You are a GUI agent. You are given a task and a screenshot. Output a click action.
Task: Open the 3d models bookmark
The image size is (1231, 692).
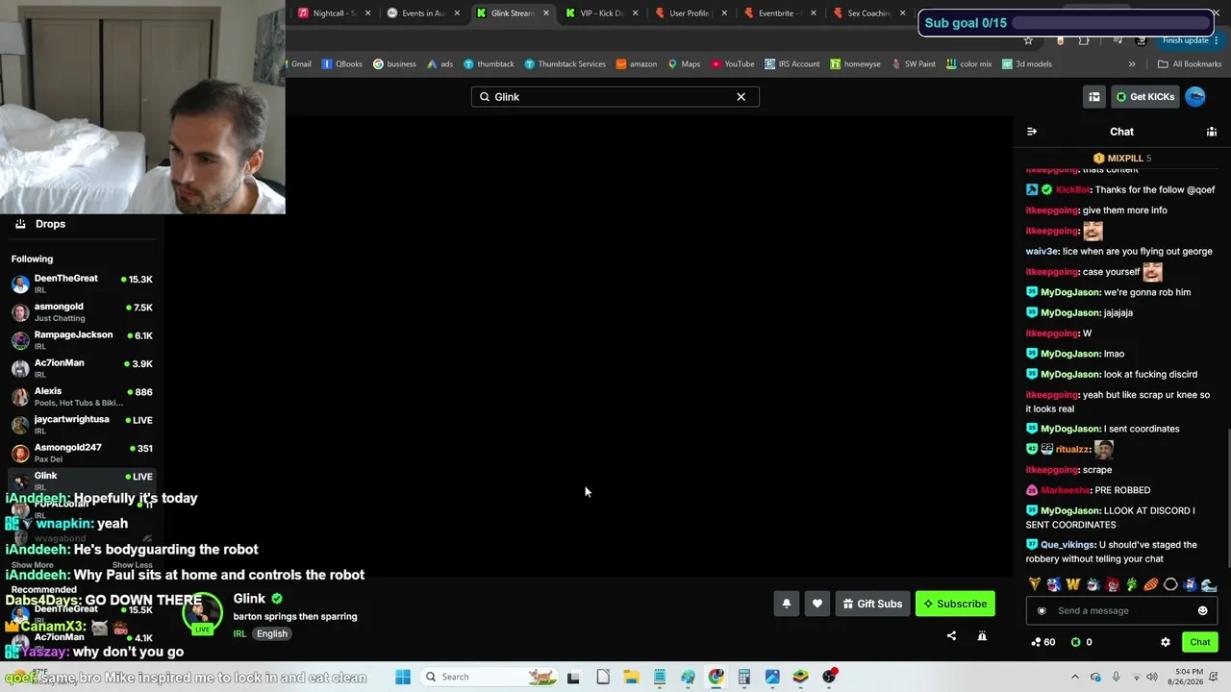coord(1027,64)
